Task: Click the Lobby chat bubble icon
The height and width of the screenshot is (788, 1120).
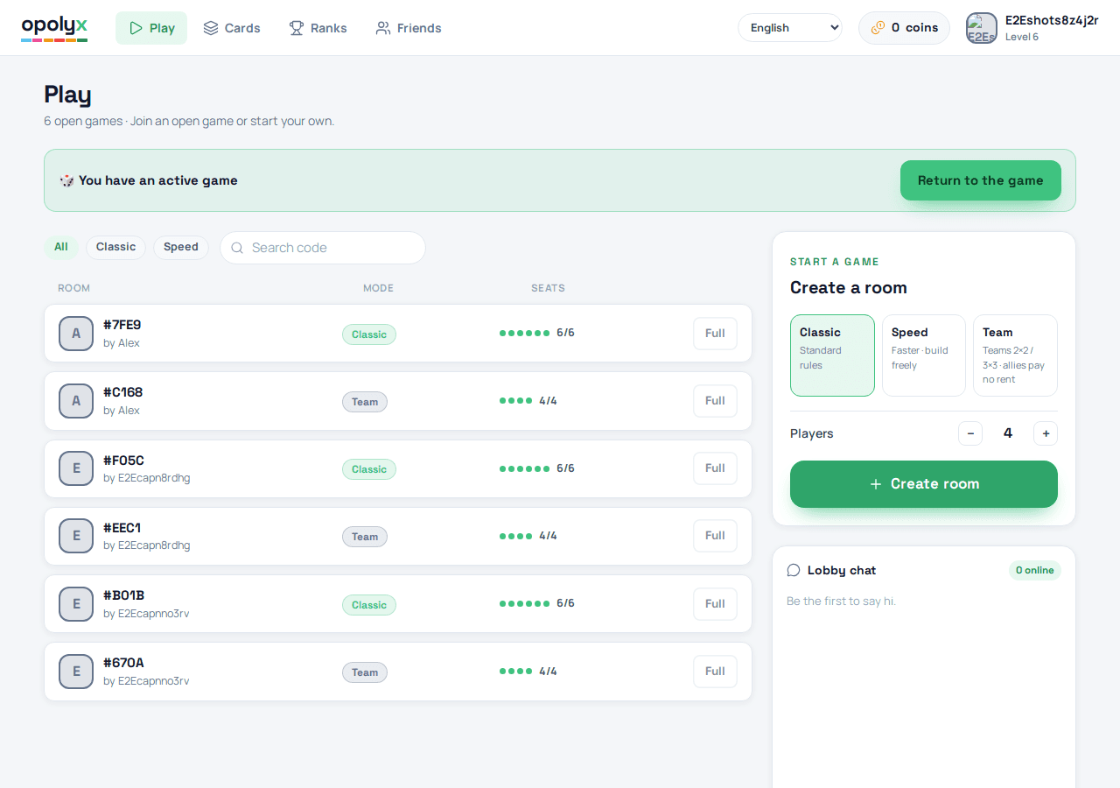Action: pyautogui.click(x=794, y=570)
